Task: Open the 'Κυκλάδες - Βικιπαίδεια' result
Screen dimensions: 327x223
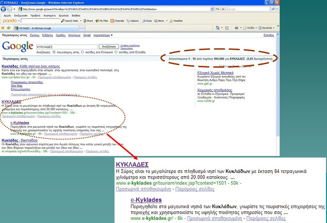Action: [x=20, y=140]
